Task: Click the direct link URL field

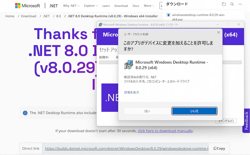Action: point(125,148)
